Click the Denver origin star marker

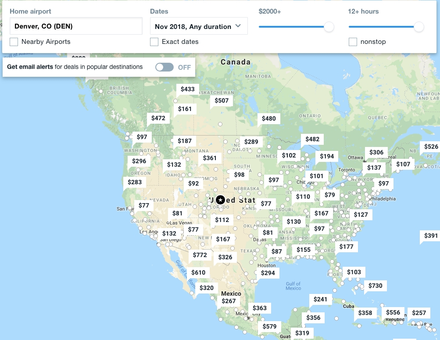(x=220, y=200)
